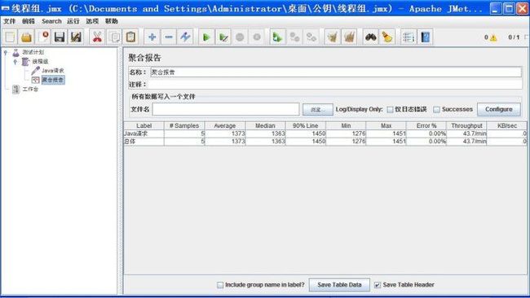Collapse the 线程组 thread group node
Viewport: 530px width, 298px height.
coord(15,61)
